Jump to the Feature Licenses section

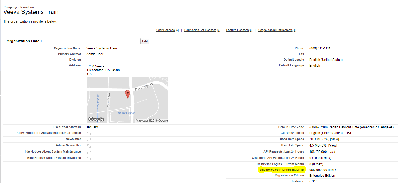[x=237, y=30]
